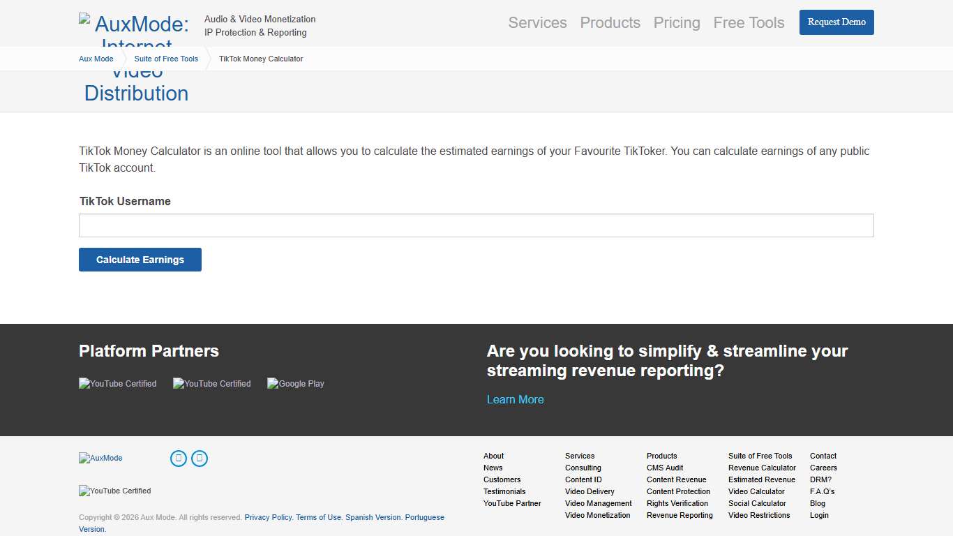Open the Products menu
The image size is (953, 536).
(x=610, y=22)
